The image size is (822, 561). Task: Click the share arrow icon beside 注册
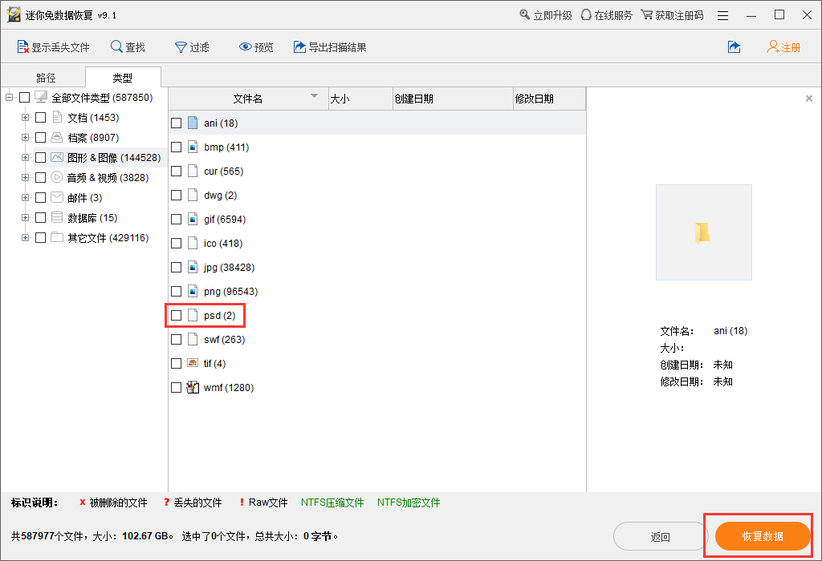click(x=735, y=47)
